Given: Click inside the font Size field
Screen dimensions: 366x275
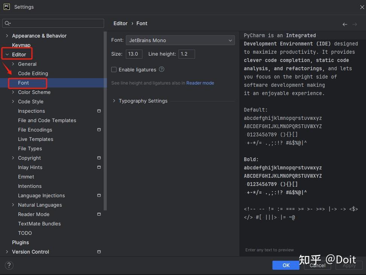Looking at the screenshot, I should 134,54.
